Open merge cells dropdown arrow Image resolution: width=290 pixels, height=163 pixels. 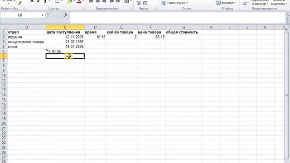(130, 1)
